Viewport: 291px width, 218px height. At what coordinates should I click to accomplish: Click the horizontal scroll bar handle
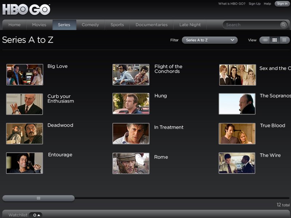tap(39, 198)
